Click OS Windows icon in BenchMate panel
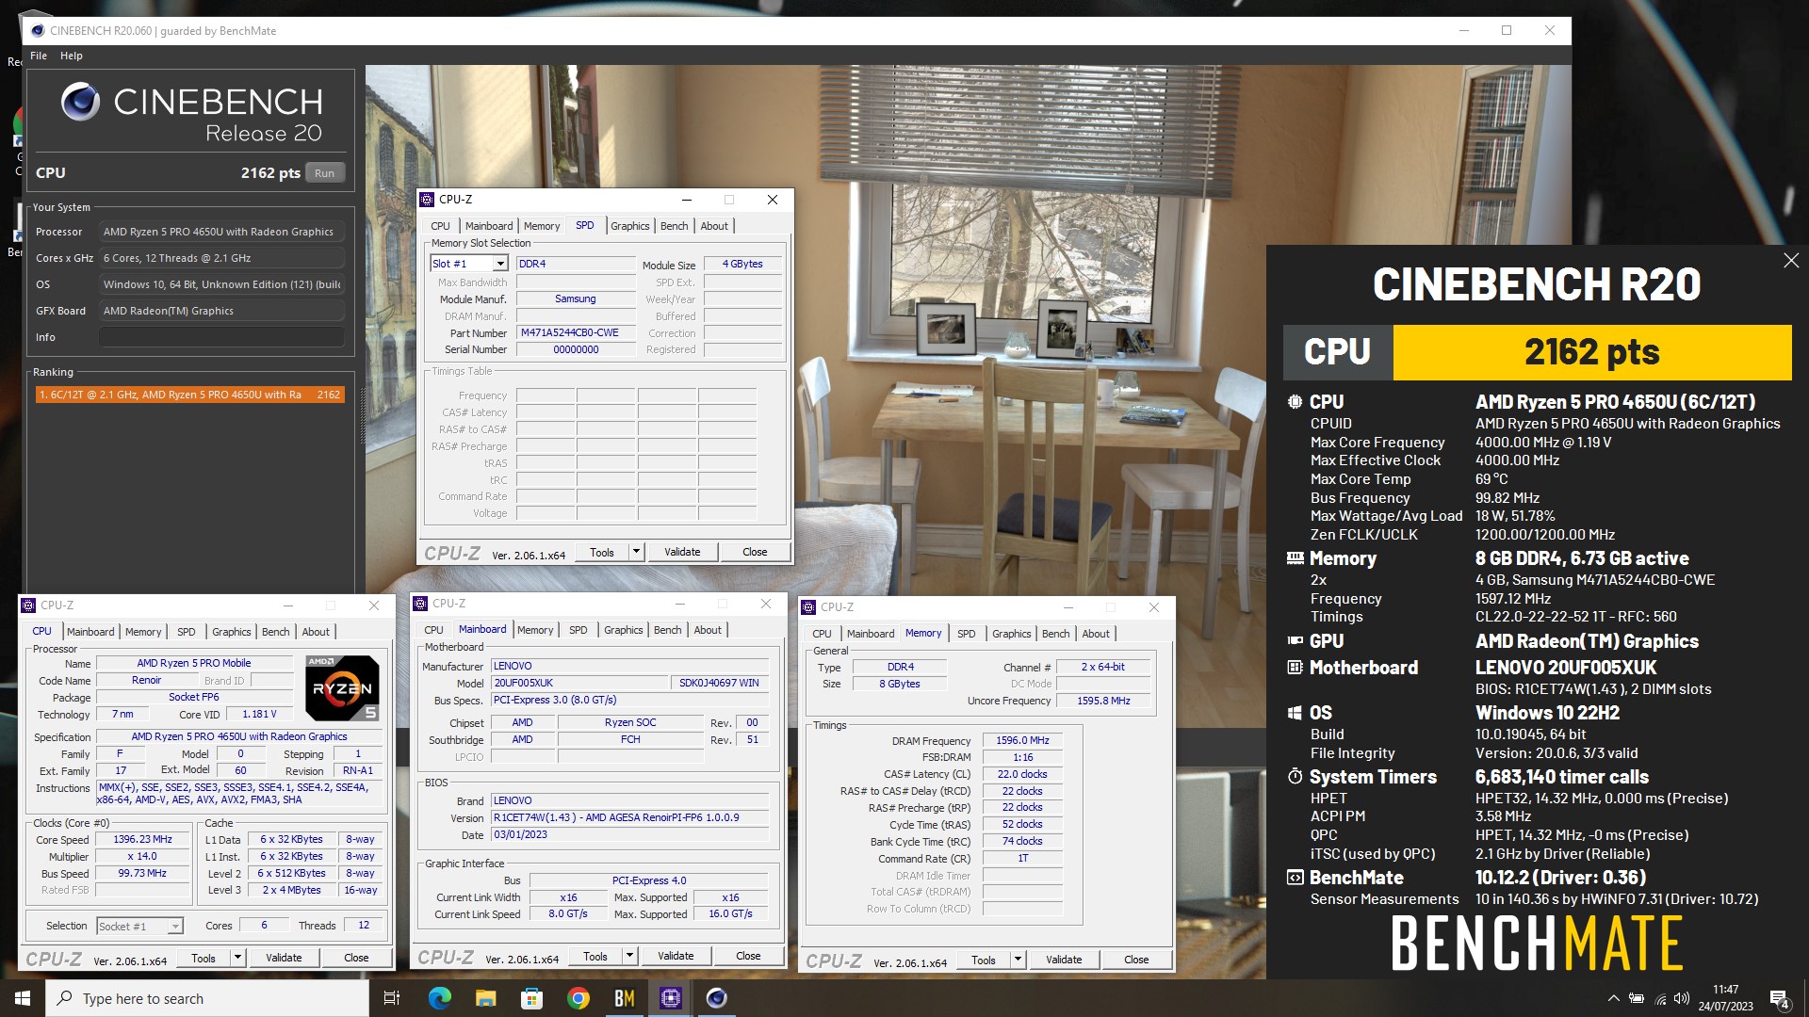 point(1295,713)
